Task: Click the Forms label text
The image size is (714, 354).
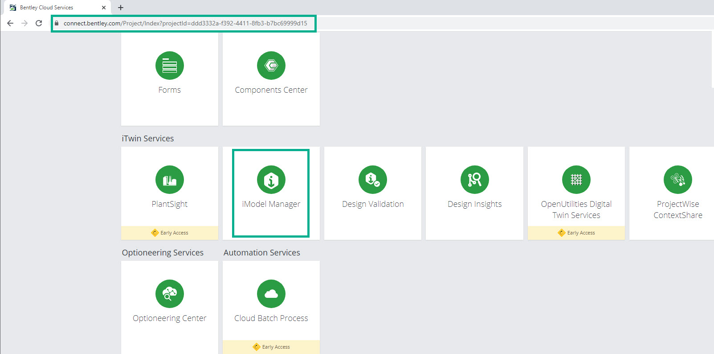Action: (170, 90)
